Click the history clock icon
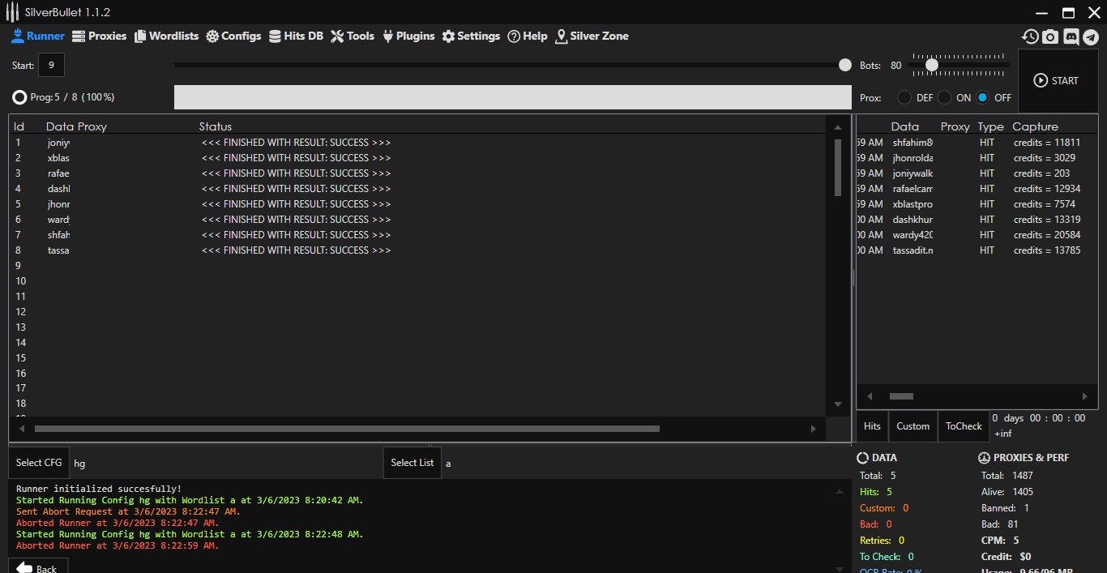The height and width of the screenshot is (573, 1107). 1030,36
